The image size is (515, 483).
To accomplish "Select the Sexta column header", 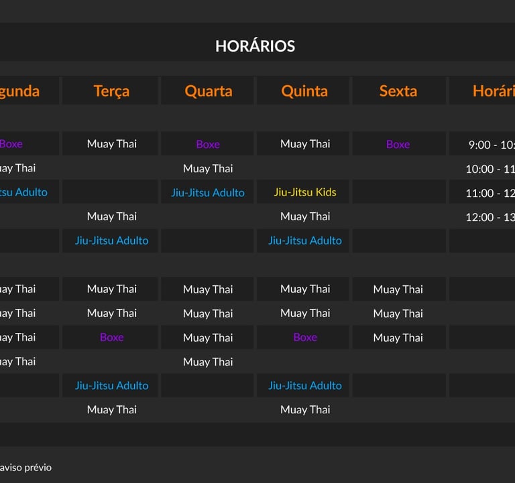I will click(x=398, y=91).
